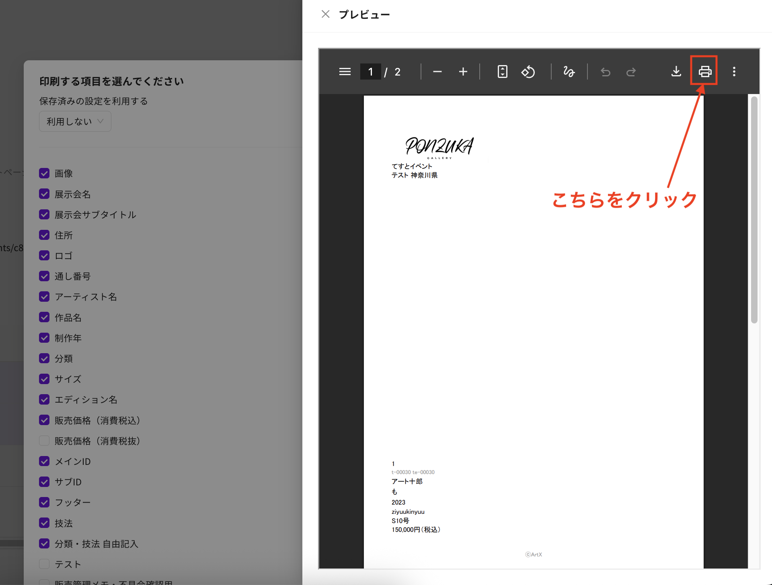
Task: Click the page number input field
Action: [370, 72]
